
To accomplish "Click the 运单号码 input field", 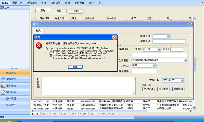I will tap(169, 41).
